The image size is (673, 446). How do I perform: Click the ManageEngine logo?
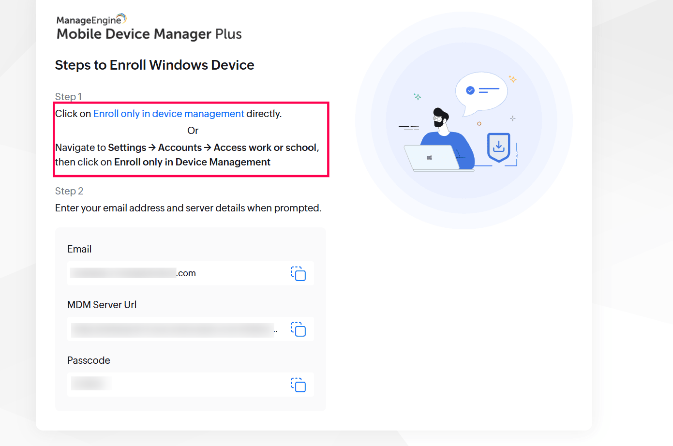point(91,19)
